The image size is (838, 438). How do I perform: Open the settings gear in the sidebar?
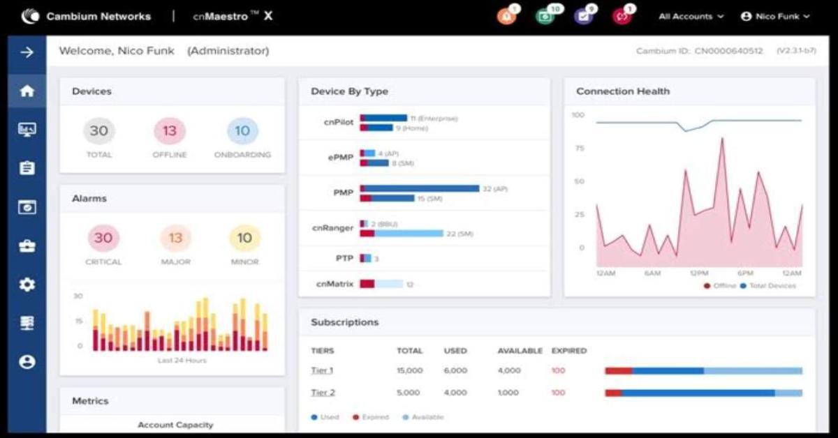(27, 285)
